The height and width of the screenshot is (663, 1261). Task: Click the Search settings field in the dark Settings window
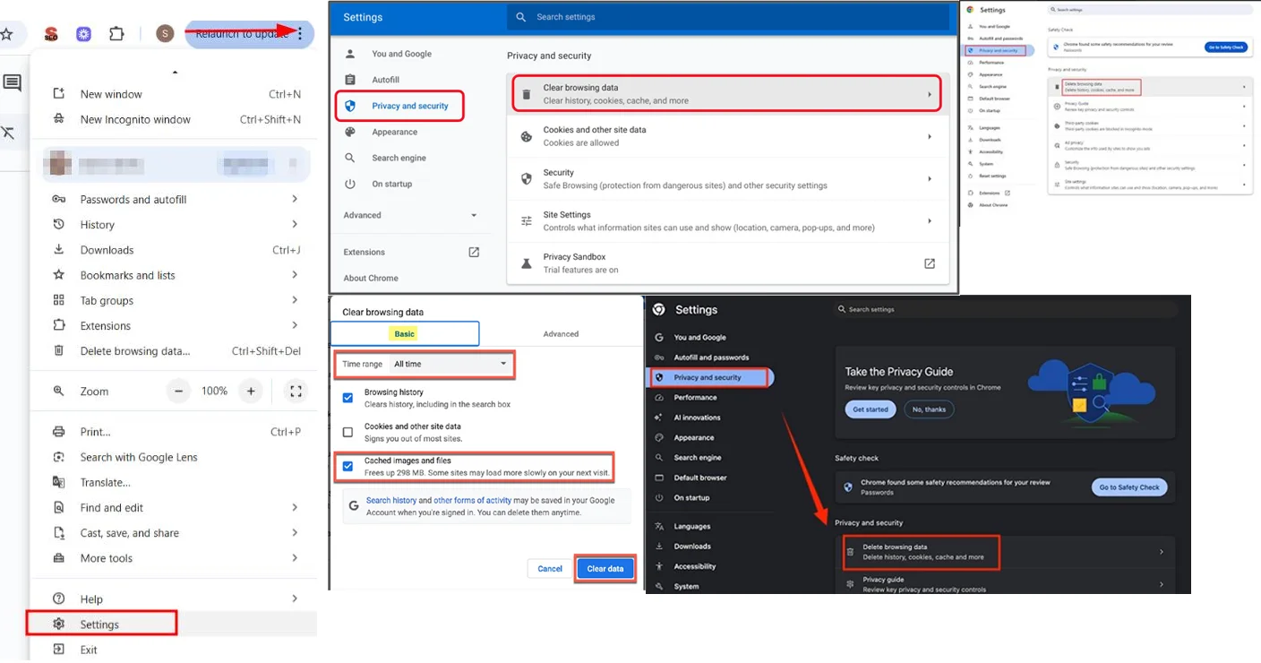tap(1005, 309)
